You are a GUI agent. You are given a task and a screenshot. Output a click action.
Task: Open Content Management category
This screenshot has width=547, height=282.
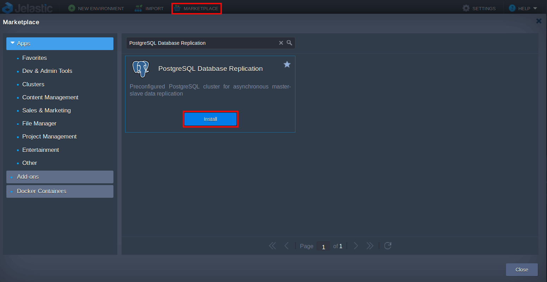pyautogui.click(x=50, y=97)
